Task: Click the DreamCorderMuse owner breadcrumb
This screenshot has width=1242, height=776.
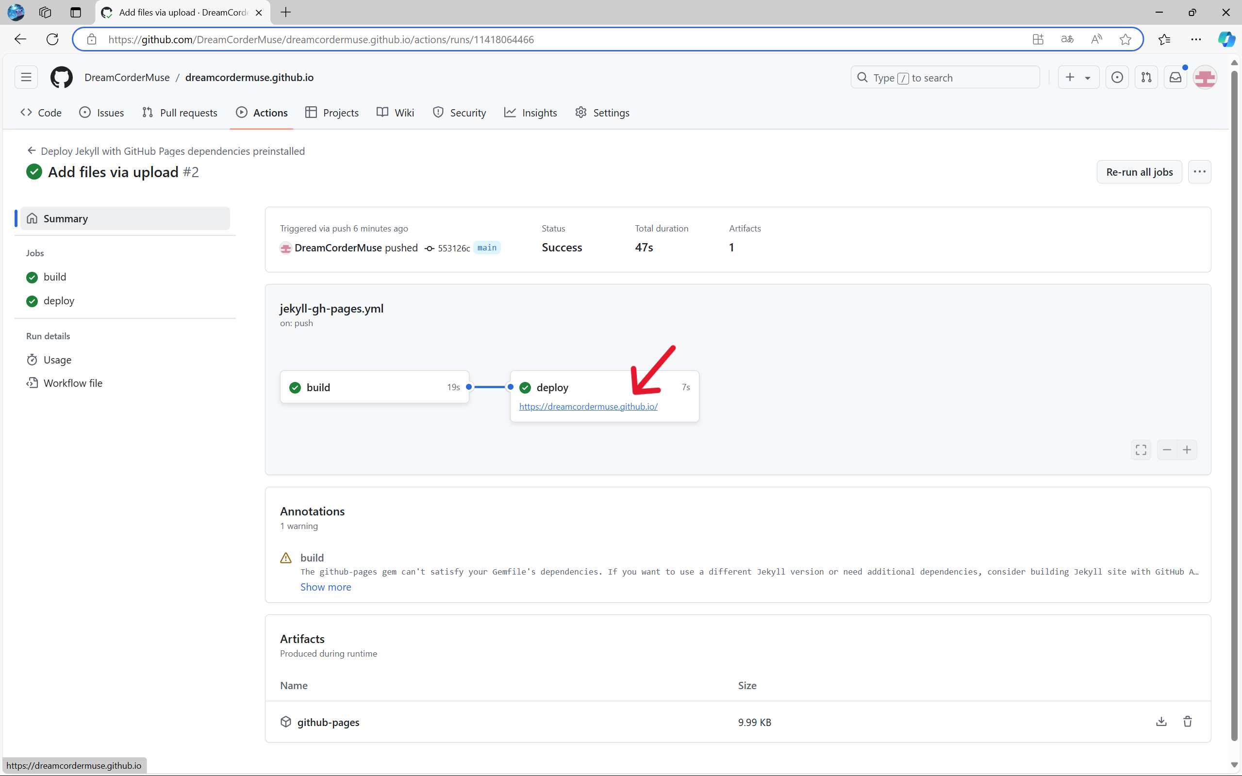Action: coord(127,78)
